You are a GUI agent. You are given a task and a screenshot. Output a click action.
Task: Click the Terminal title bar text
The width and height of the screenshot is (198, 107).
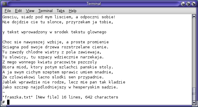click(x=94, y=4)
